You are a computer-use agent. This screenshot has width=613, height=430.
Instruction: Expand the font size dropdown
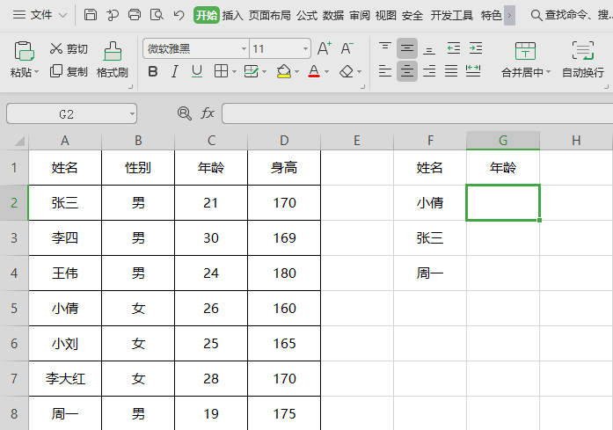pos(305,48)
